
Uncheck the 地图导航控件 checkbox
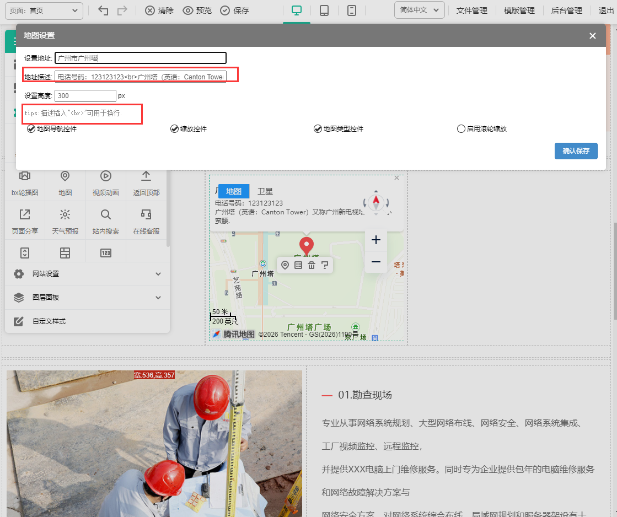(31, 128)
